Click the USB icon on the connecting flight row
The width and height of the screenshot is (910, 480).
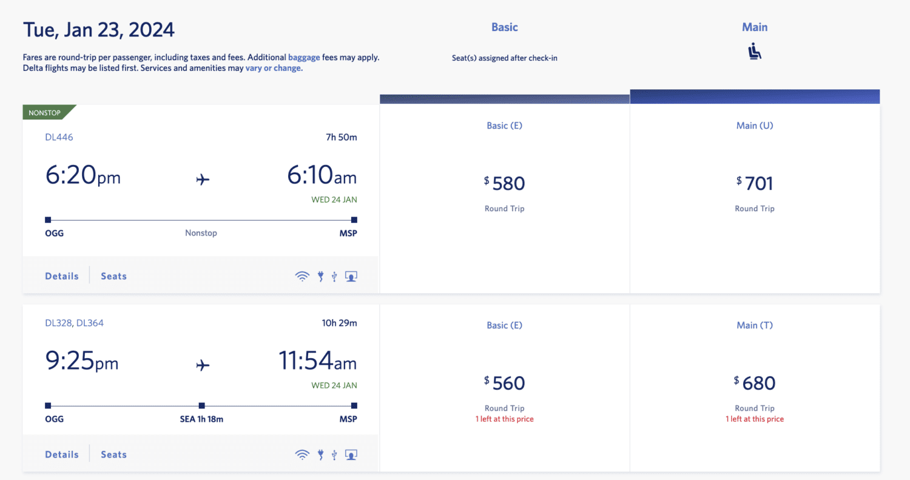point(334,454)
